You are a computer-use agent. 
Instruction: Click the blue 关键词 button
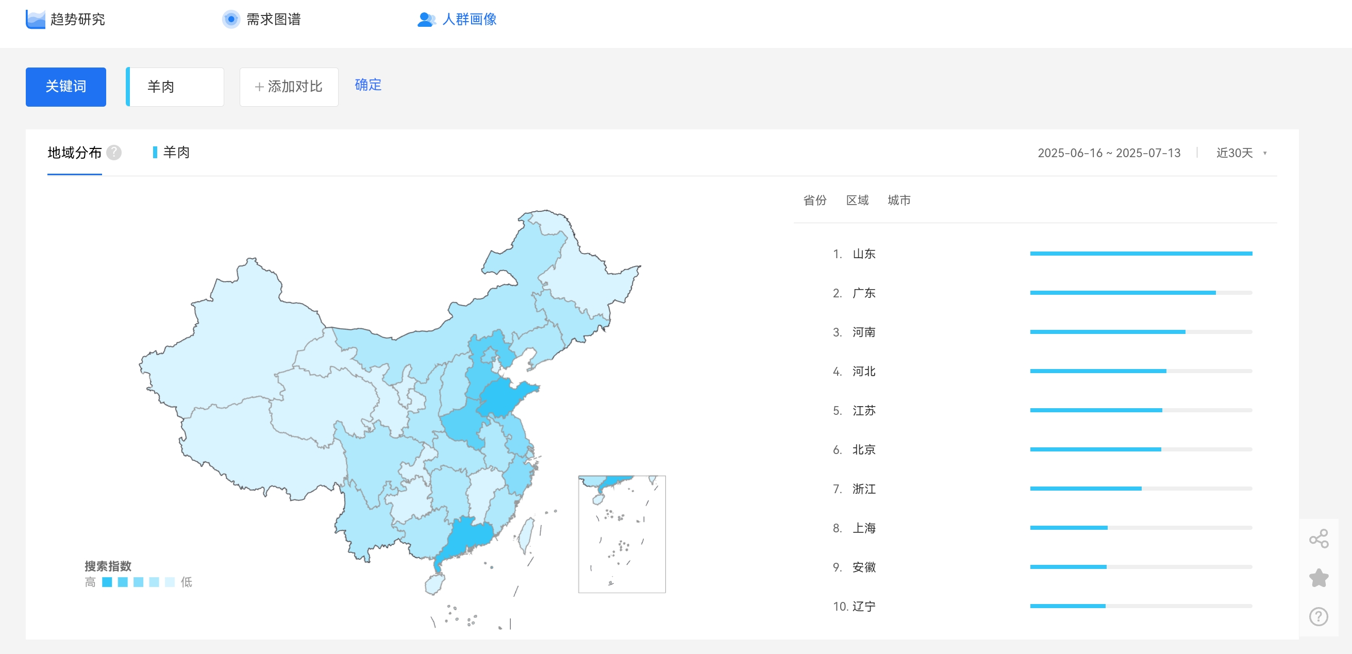[65, 87]
